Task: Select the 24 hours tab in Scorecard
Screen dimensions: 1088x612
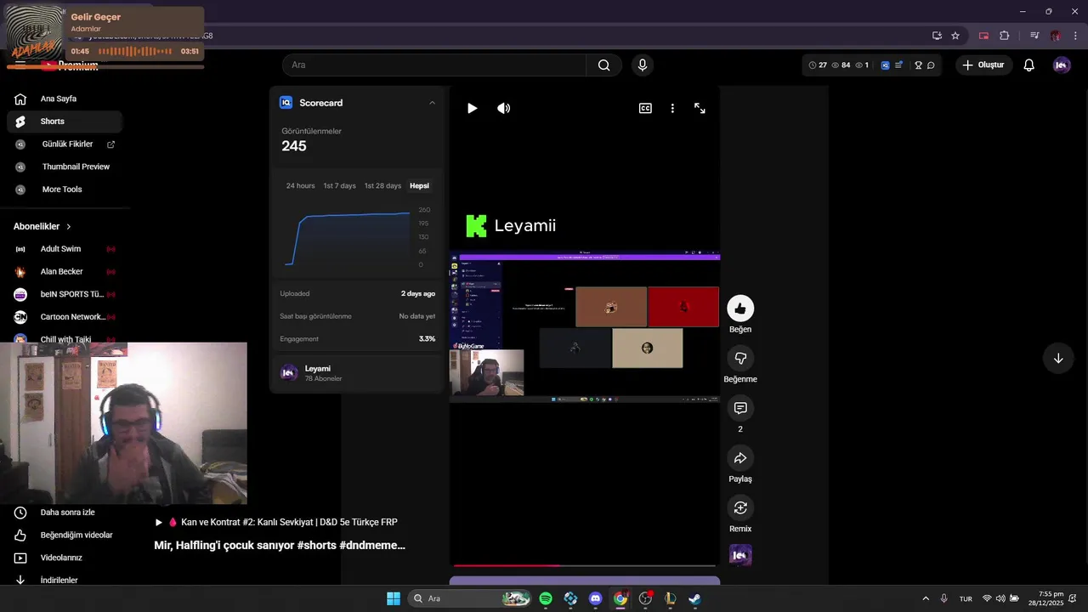Action: pos(300,185)
